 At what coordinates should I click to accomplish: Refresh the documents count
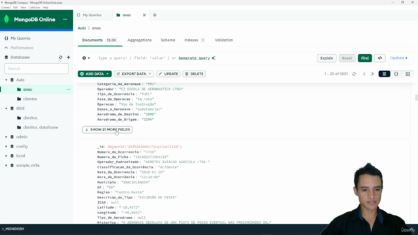(354, 74)
